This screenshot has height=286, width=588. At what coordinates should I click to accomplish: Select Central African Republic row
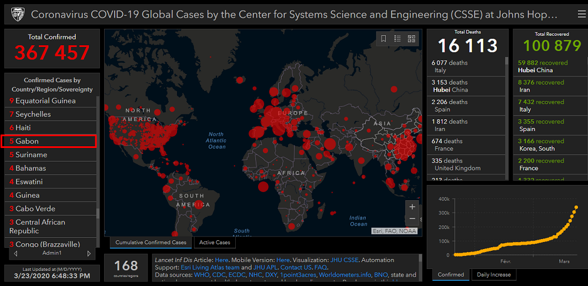point(51,227)
